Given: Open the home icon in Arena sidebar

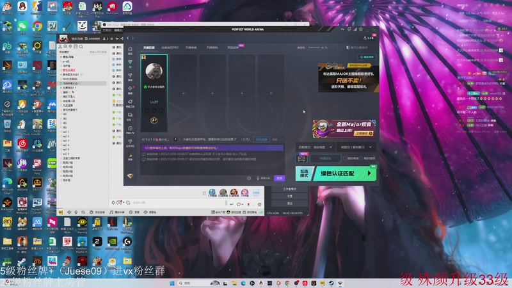Looking at the screenshot, I should tap(130, 49).
